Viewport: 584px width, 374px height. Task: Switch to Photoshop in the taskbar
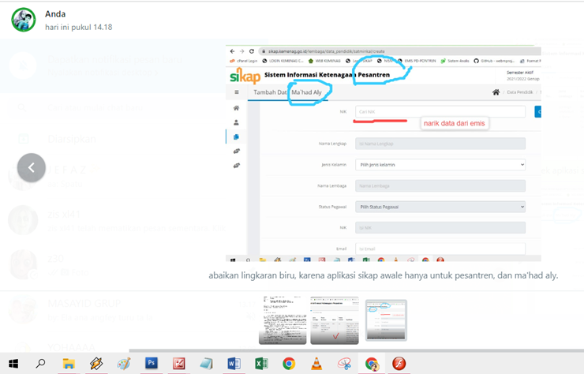coord(152,364)
